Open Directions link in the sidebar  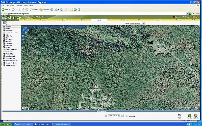tap(9, 40)
